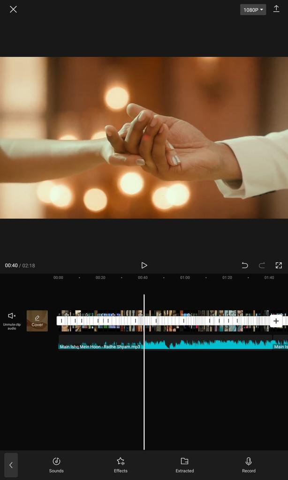Go back using the left chevron
This screenshot has width=288, height=480.
tap(11, 465)
